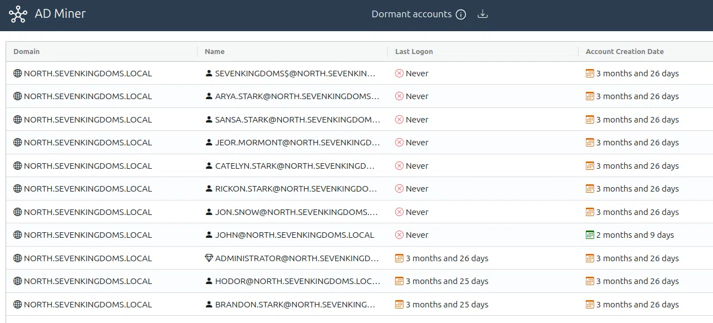Sort table by Last Logon column
Image resolution: width=713 pixels, height=323 pixels.
(414, 51)
